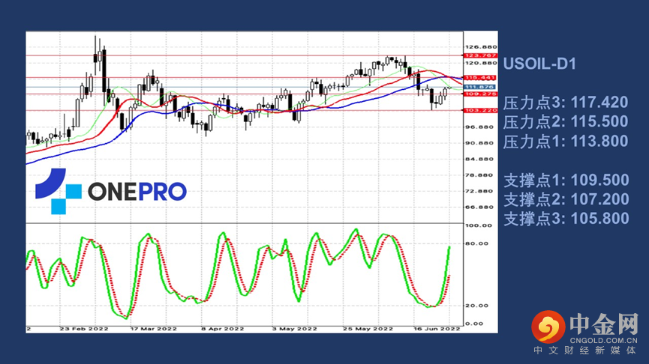Click support point 3 value 105.800
649x364 pixels.
[x=599, y=219]
